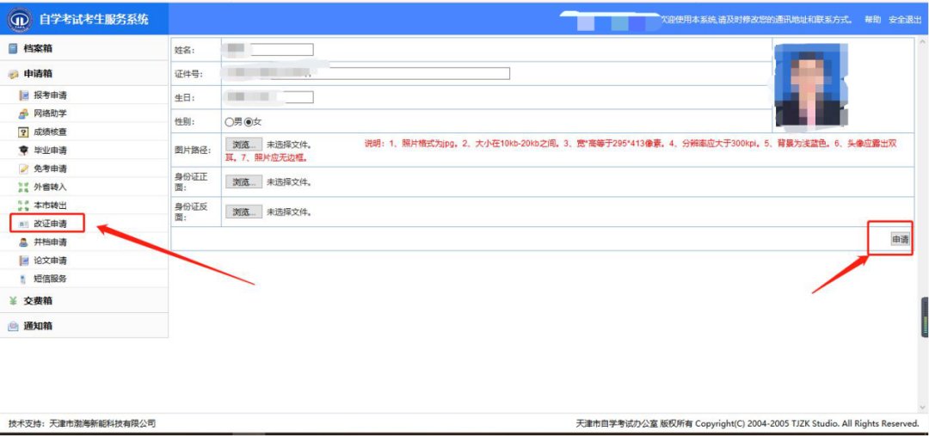Screen dimensions: 929x436
Task: Click the 免考申请 pencil icon
Action: point(24,169)
